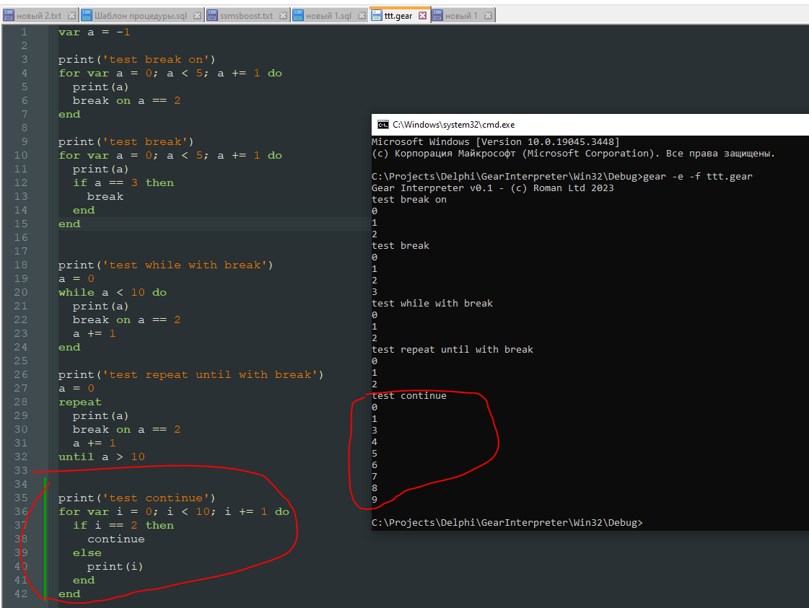Click the print('test break on') code line
The width and height of the screenshot is (809, 608).
137,59
